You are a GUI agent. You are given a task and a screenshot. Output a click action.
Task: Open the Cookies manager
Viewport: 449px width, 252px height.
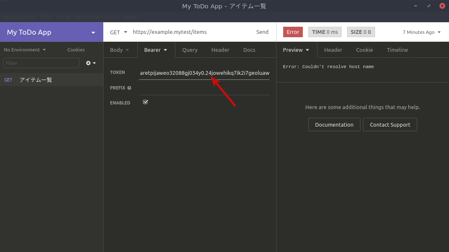(76, 50)
